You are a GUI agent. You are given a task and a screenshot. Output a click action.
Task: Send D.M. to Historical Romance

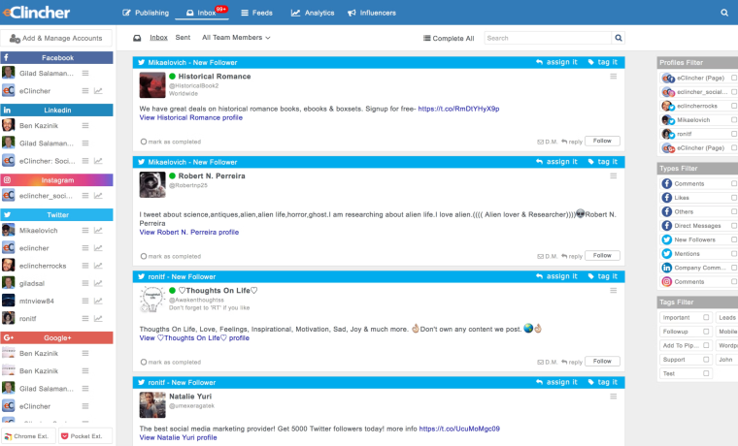(548, 142)
